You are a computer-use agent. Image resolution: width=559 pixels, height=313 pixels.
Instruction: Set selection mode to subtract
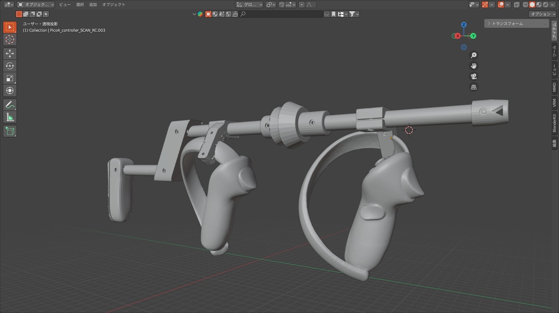[32, 14]
